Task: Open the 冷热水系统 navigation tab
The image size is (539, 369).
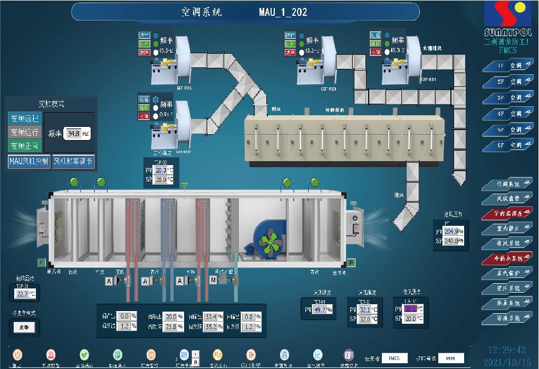Action: pos(507,258)
